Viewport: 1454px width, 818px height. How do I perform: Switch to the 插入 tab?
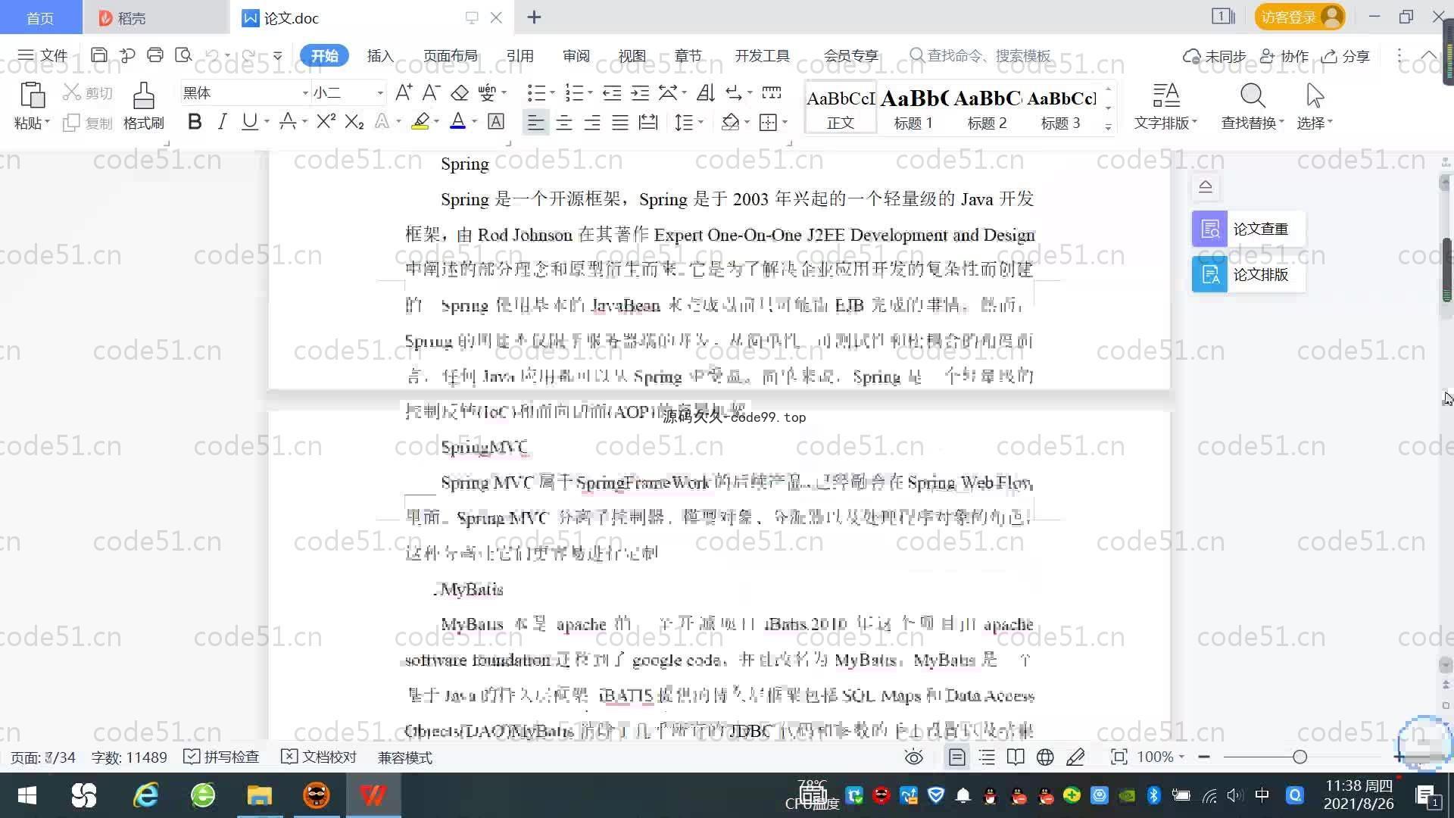point(380,56)
